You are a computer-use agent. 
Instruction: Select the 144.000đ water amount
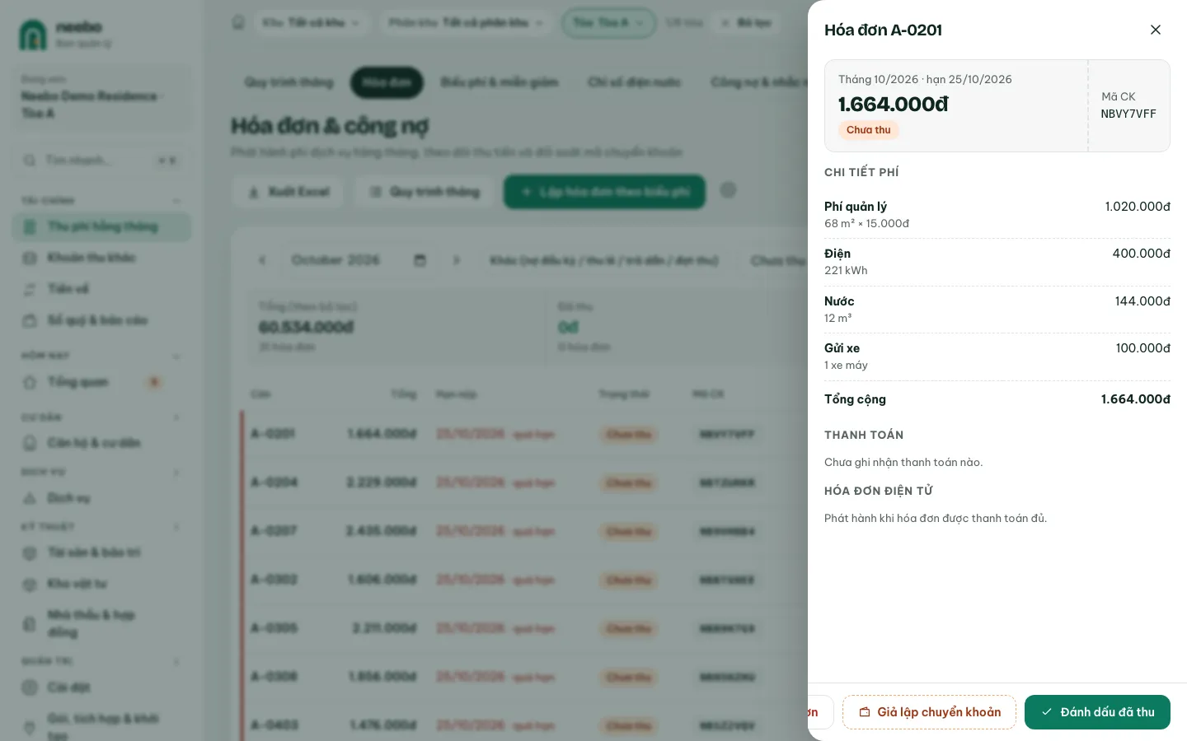pyautogui.click(x=1142, y=301)
